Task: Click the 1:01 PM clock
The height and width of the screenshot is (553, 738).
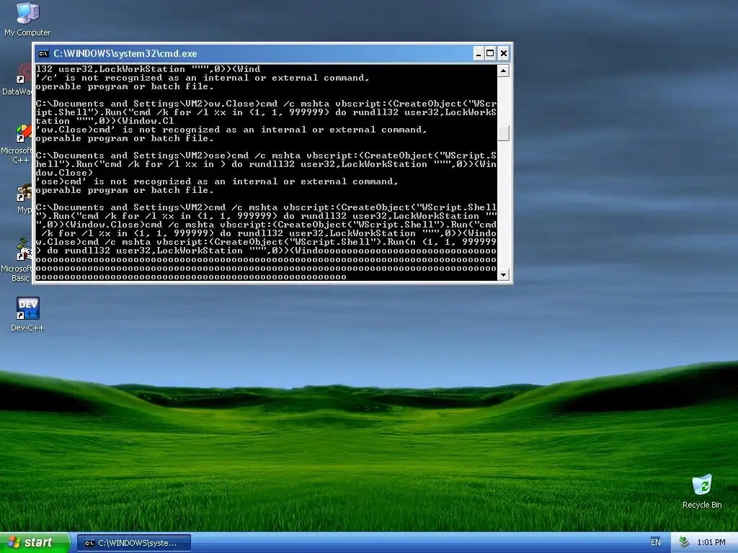Action: click(x=711, y=542)
